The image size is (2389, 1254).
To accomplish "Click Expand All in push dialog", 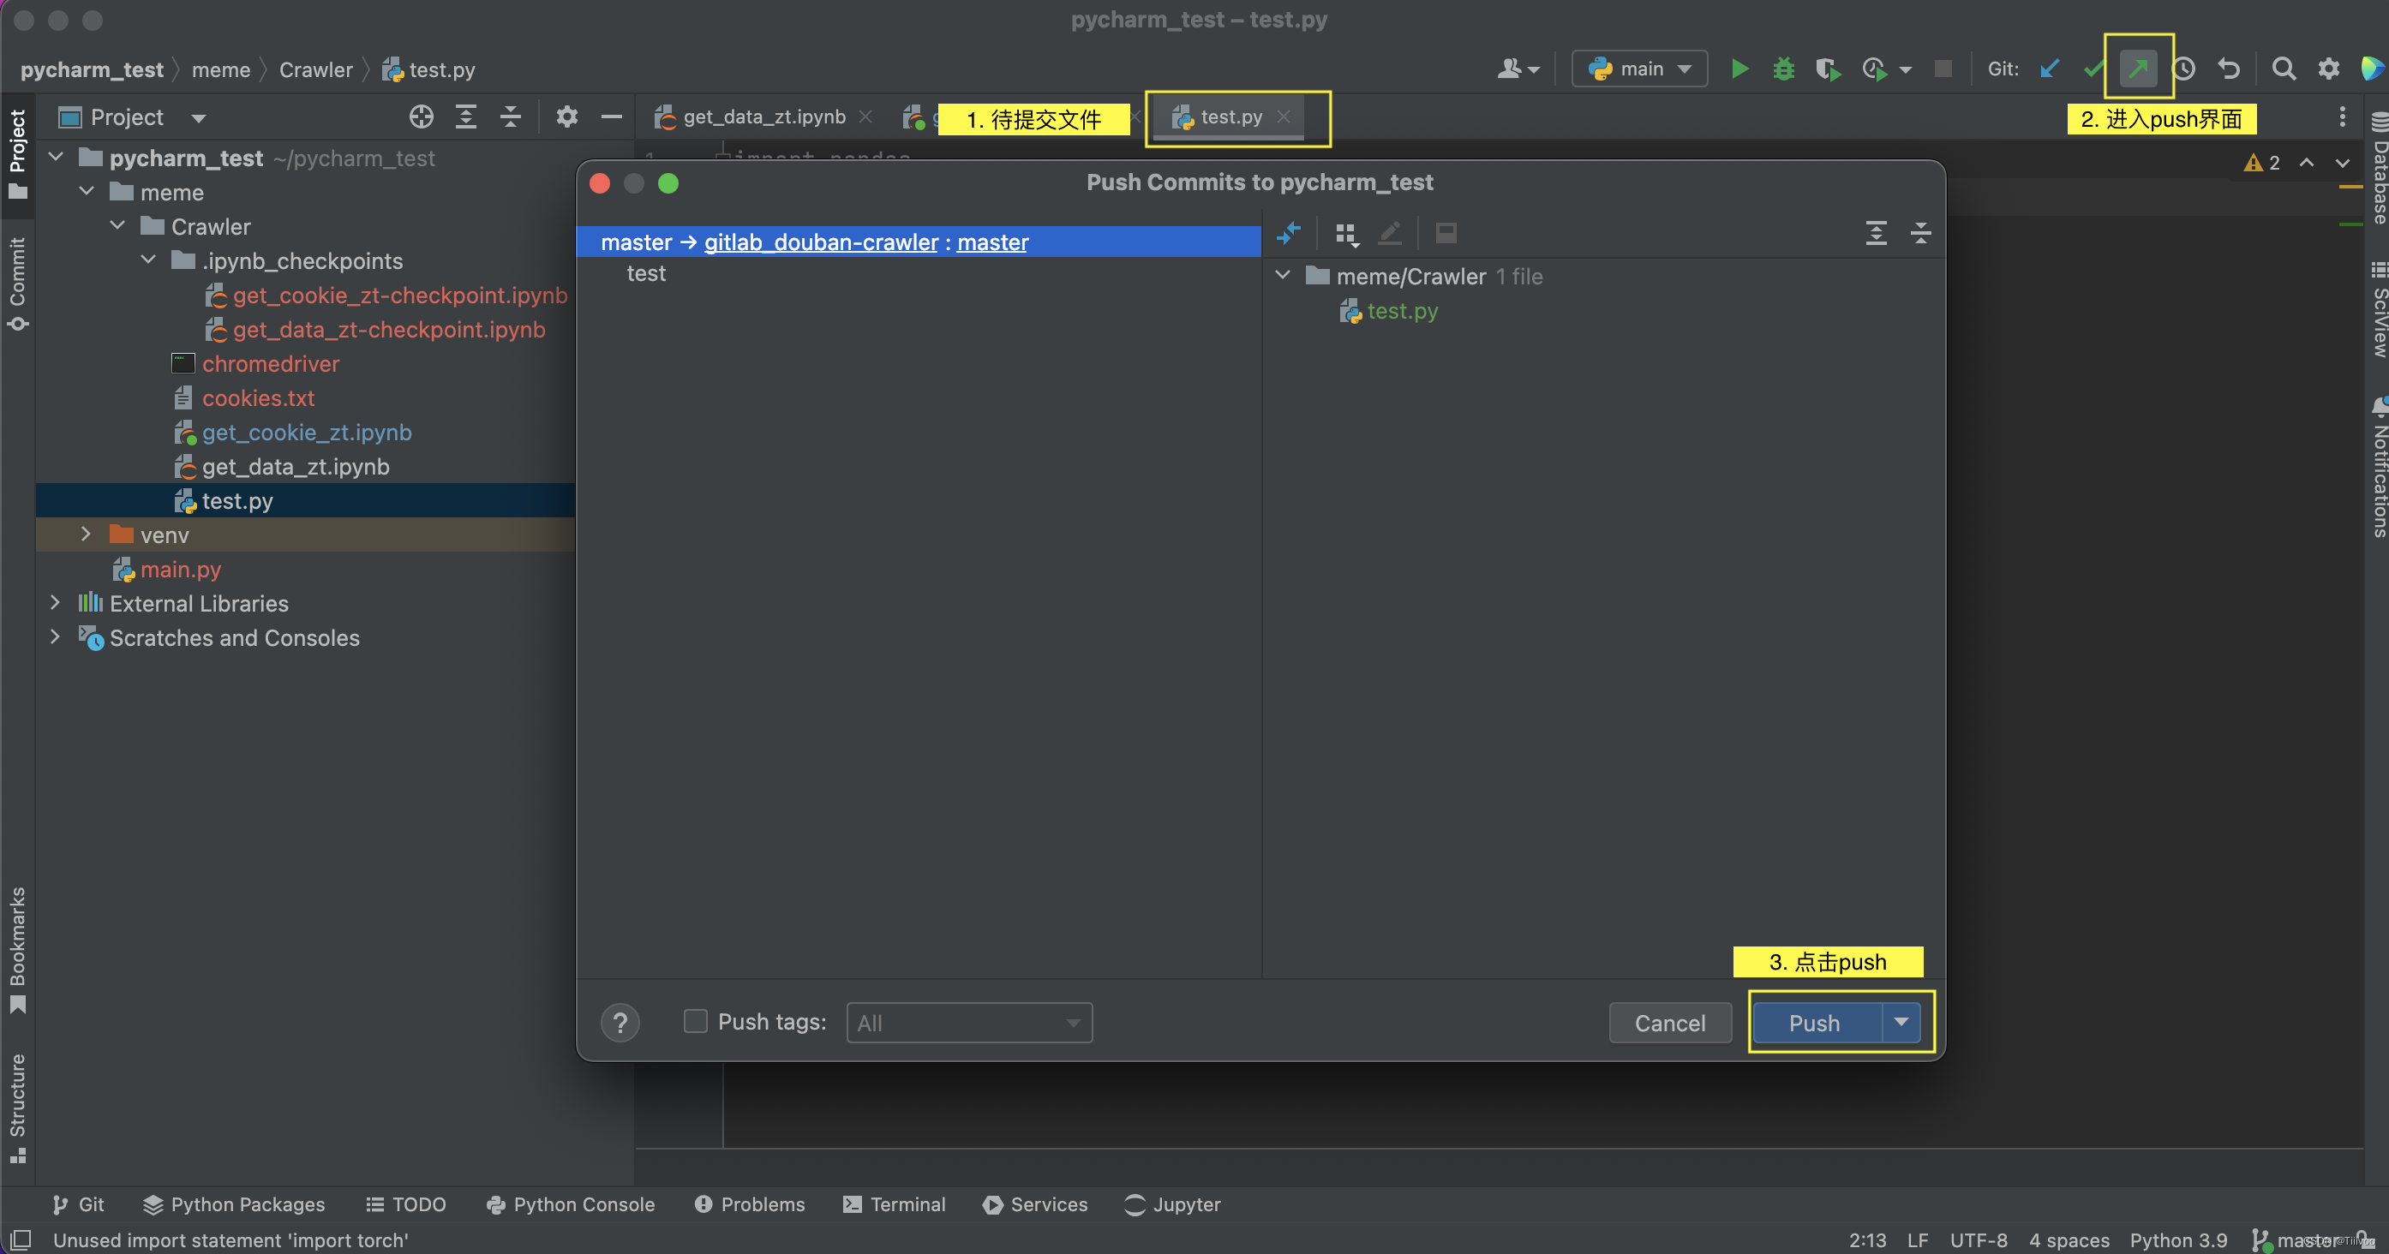I will [x=1875, y=234].
